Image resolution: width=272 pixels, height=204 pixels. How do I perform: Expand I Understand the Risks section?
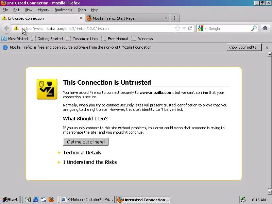(x=90, y=162)
